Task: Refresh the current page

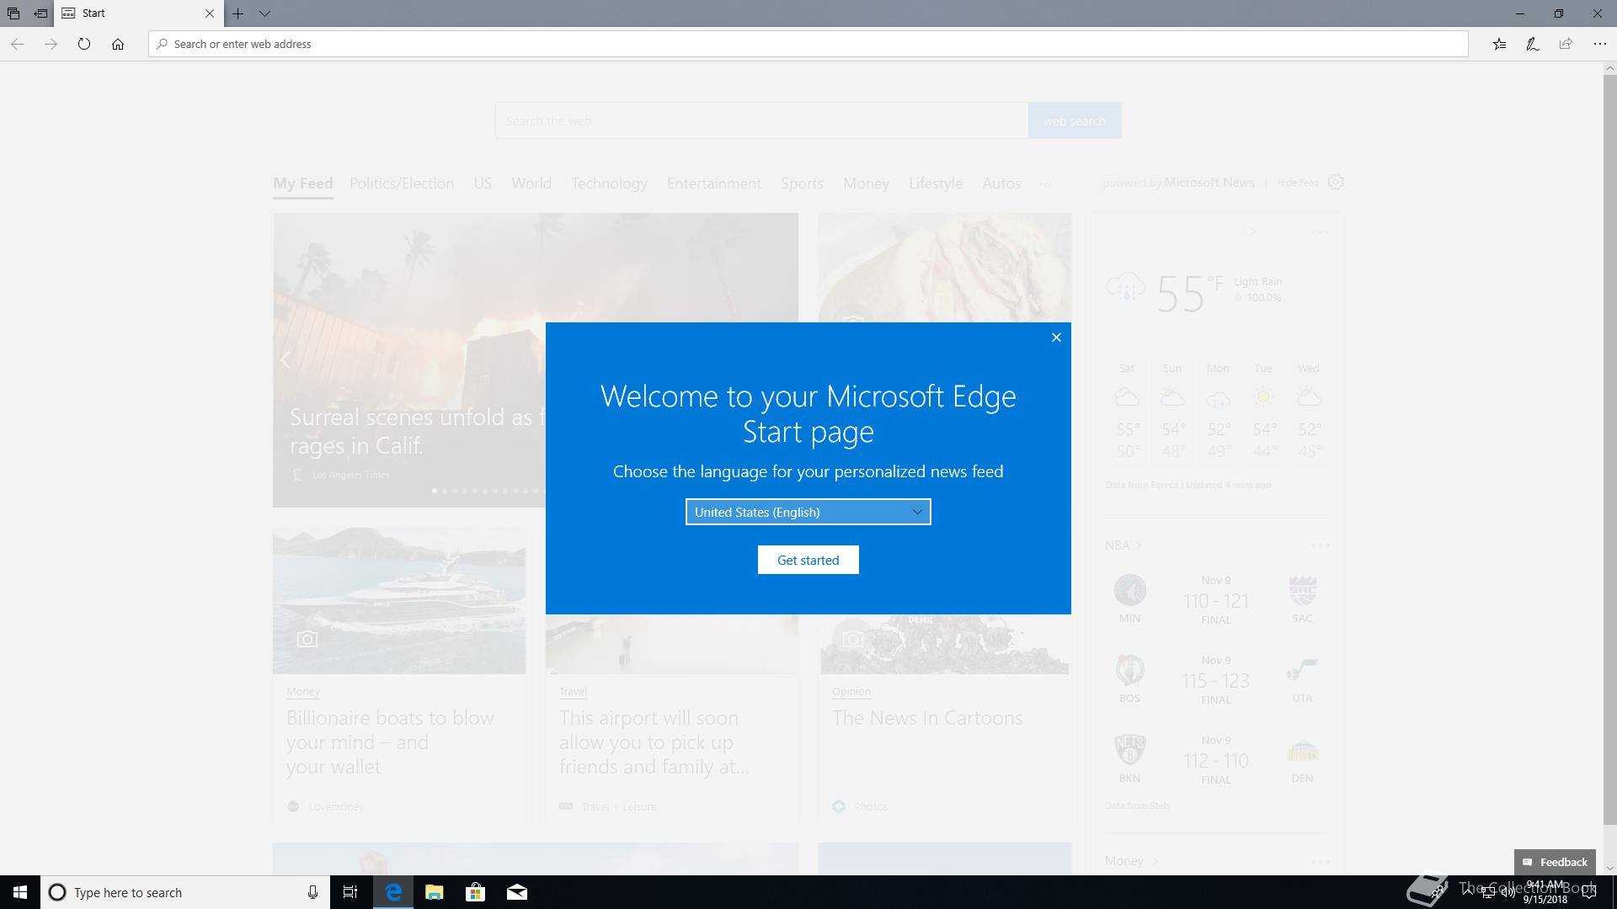Action: tap(84, 44)
